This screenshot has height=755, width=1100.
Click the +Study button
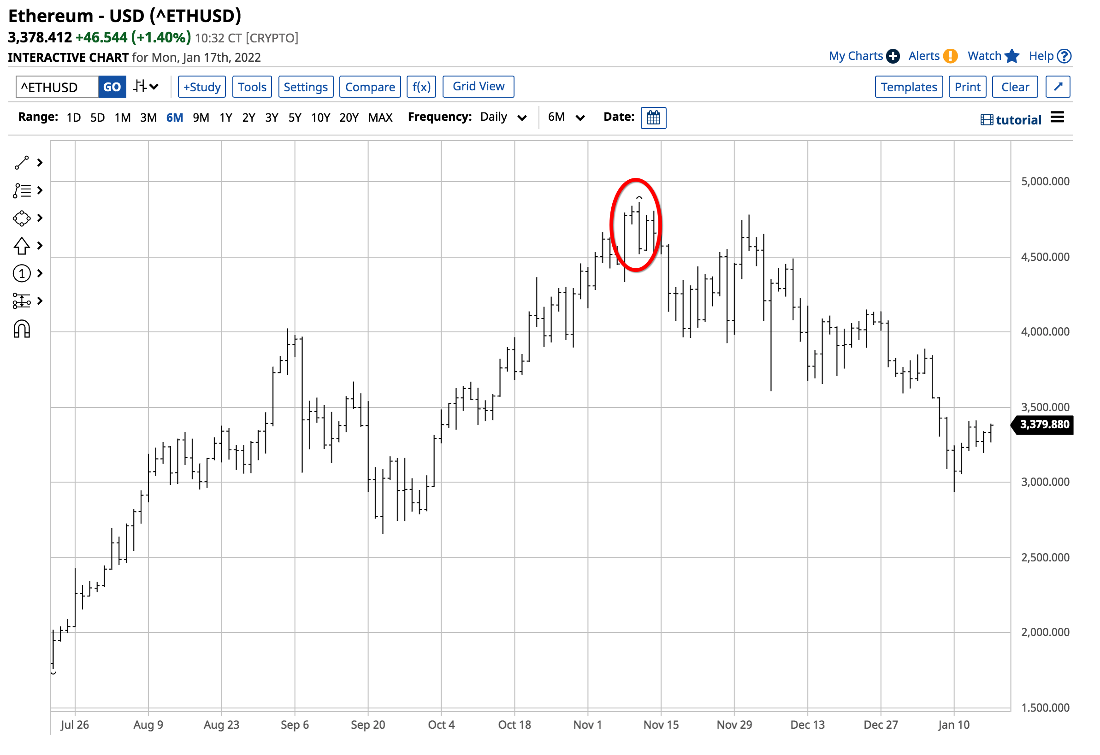202,87
